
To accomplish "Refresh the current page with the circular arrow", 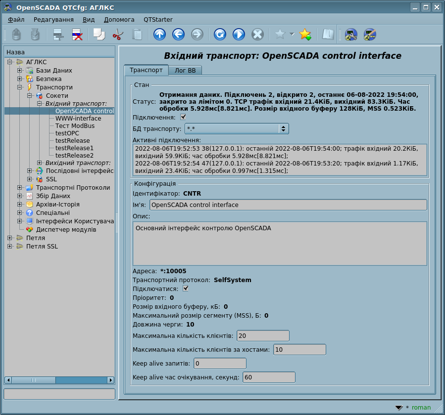I will pos(220,35).
